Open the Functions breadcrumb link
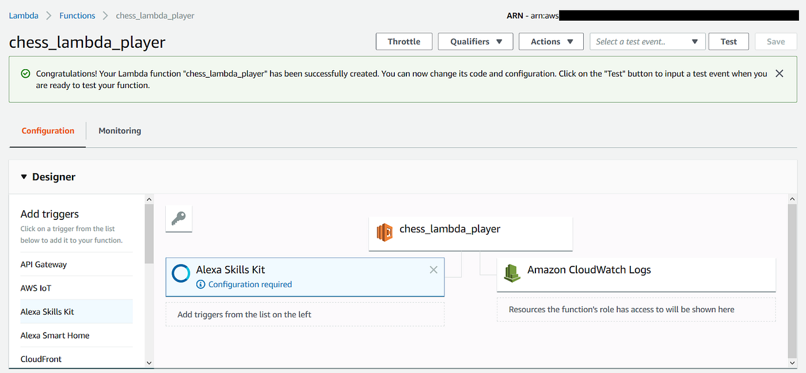 (77, 15)
